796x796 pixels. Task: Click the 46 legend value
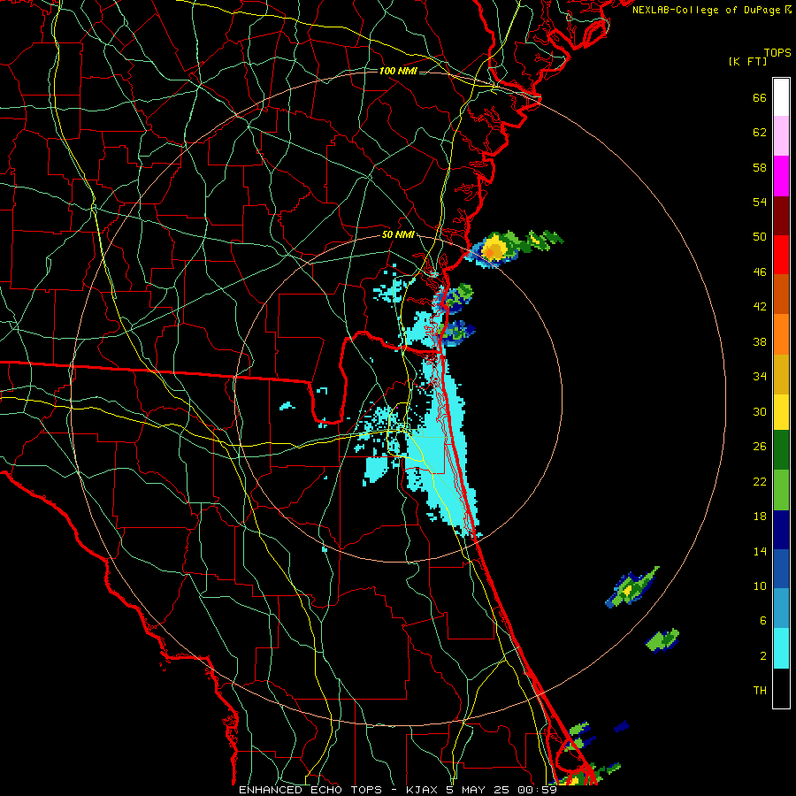point(760,272)
